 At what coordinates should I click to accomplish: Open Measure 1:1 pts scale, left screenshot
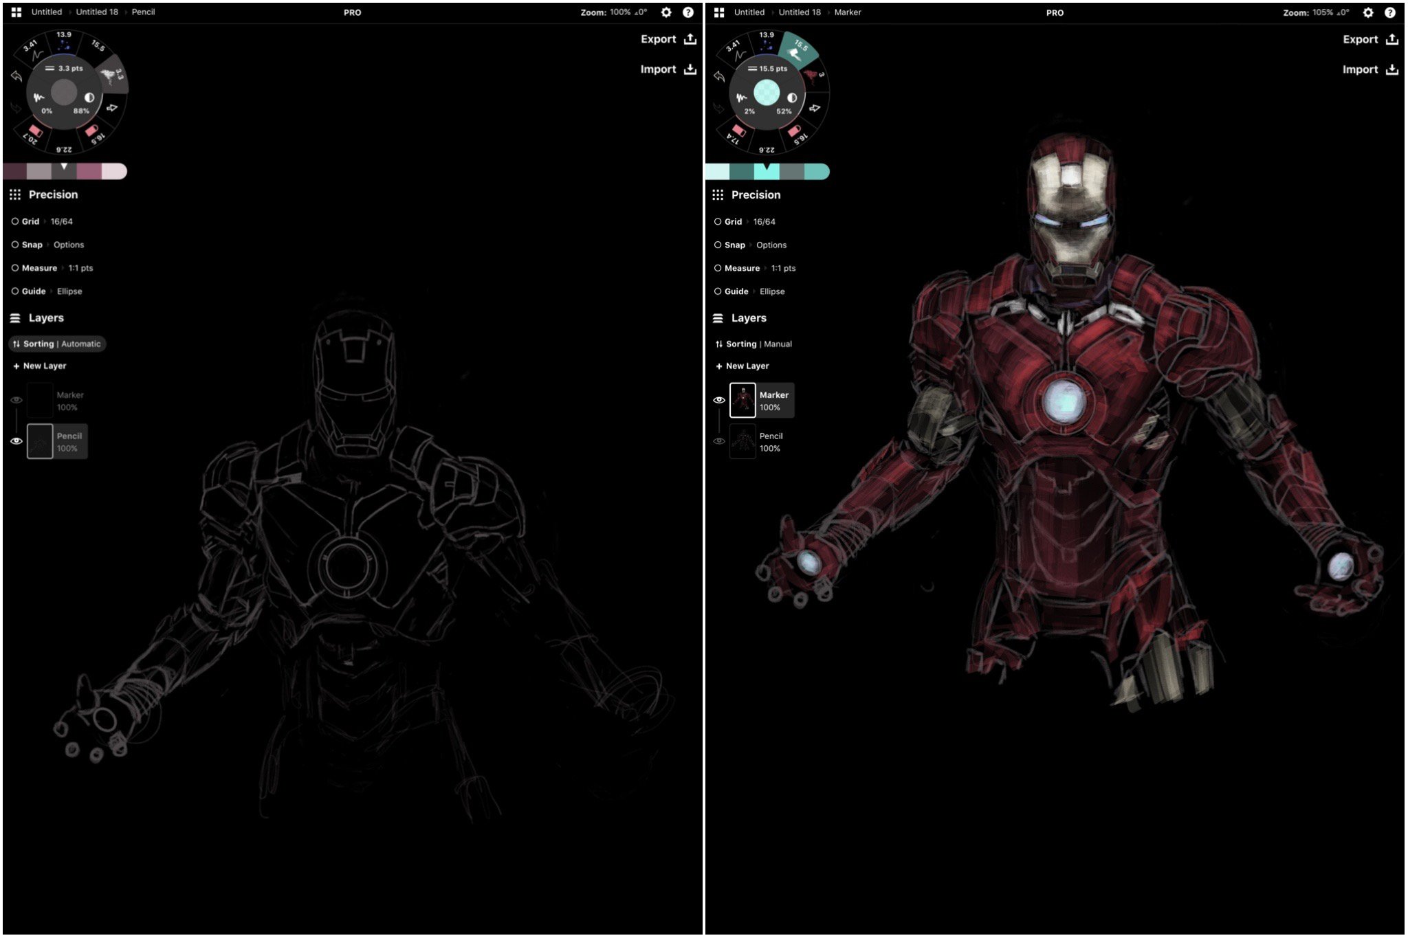click(x=80, y=268)
